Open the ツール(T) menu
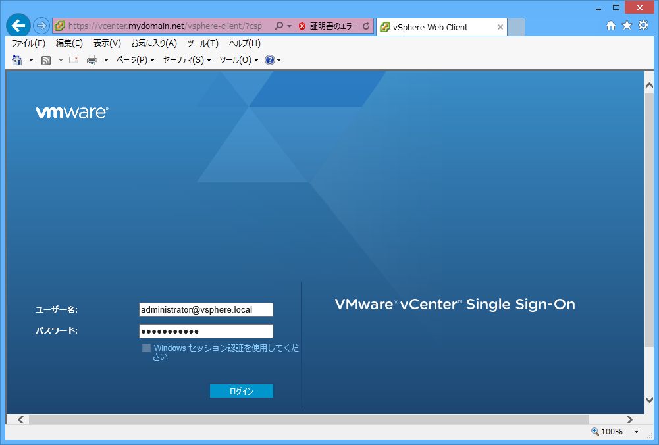The height and width of the screenshot is (445, 659). (203, 43)
